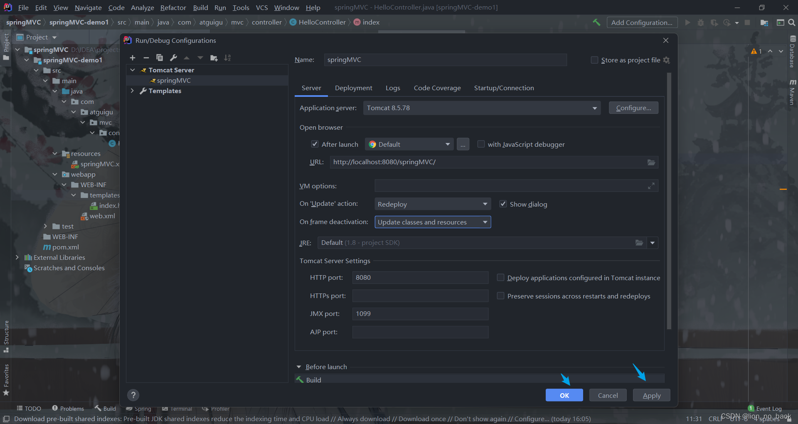
Task: Click the Configure... button
Action: pos(633,108)
